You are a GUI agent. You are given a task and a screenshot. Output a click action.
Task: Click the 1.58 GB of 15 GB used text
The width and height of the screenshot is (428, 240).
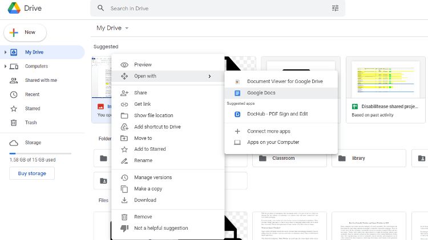[x=33, y=160]
